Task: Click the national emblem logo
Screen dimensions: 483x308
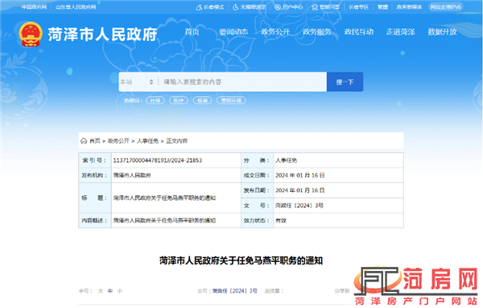Action: click(x=31, y=34)
